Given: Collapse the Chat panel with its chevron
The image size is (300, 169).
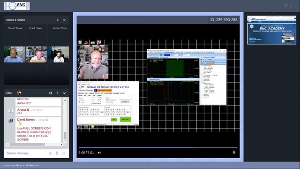Looking at the screenshot, I should pos(64,93).
